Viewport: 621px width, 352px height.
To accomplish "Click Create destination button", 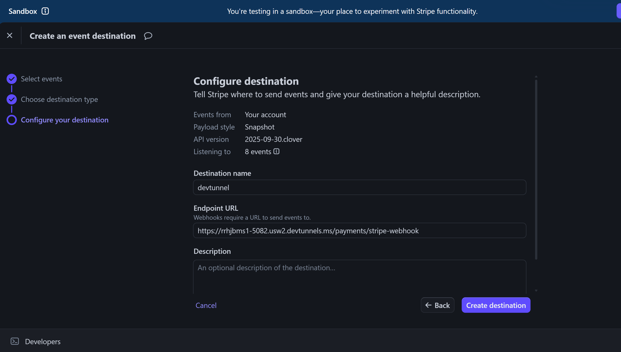I will click(496, 305).
